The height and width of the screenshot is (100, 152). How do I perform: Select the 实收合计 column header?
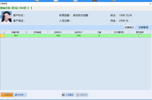[79, 32]
